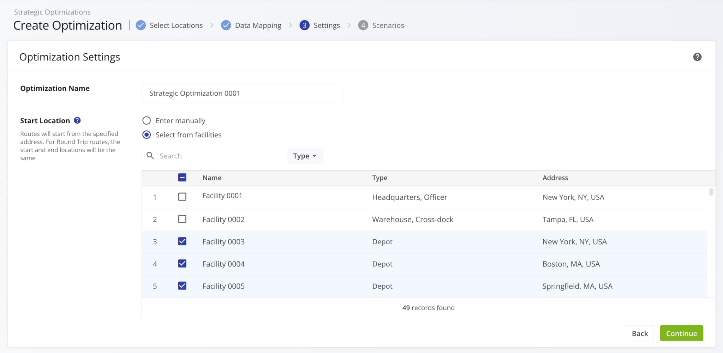Select the Enter manually radio option
The height and width of the screenshot is (353, 723).
coord(147,121)
